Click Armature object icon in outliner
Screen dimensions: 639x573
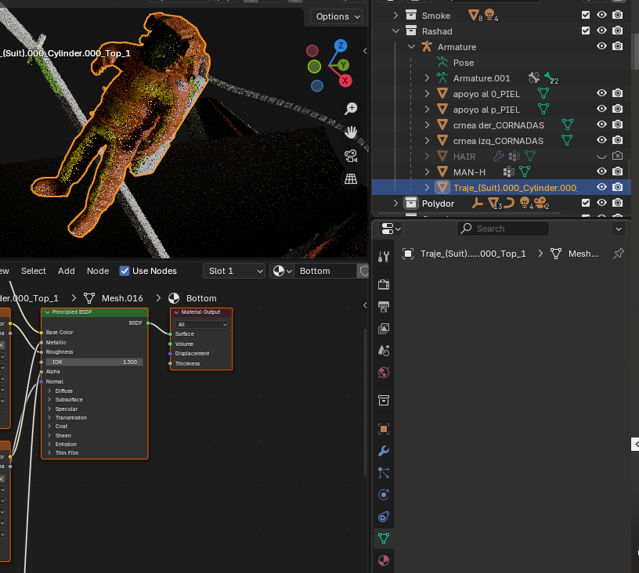(x=427, y=47)
